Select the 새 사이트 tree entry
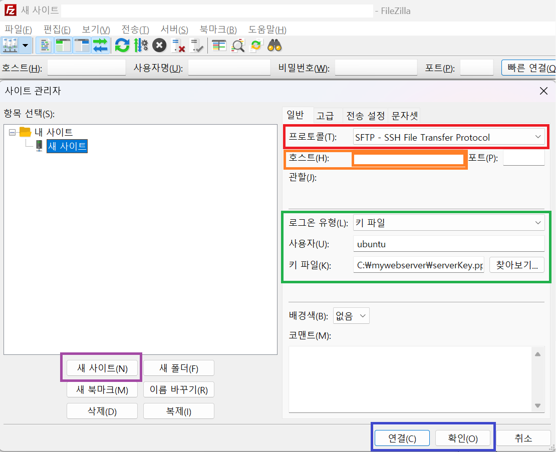This screenshot has height=452, width=556. click(x=67, y=146)
